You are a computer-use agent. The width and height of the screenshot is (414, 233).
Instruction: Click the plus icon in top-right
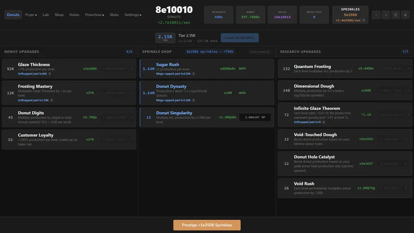tap(386, 15)
